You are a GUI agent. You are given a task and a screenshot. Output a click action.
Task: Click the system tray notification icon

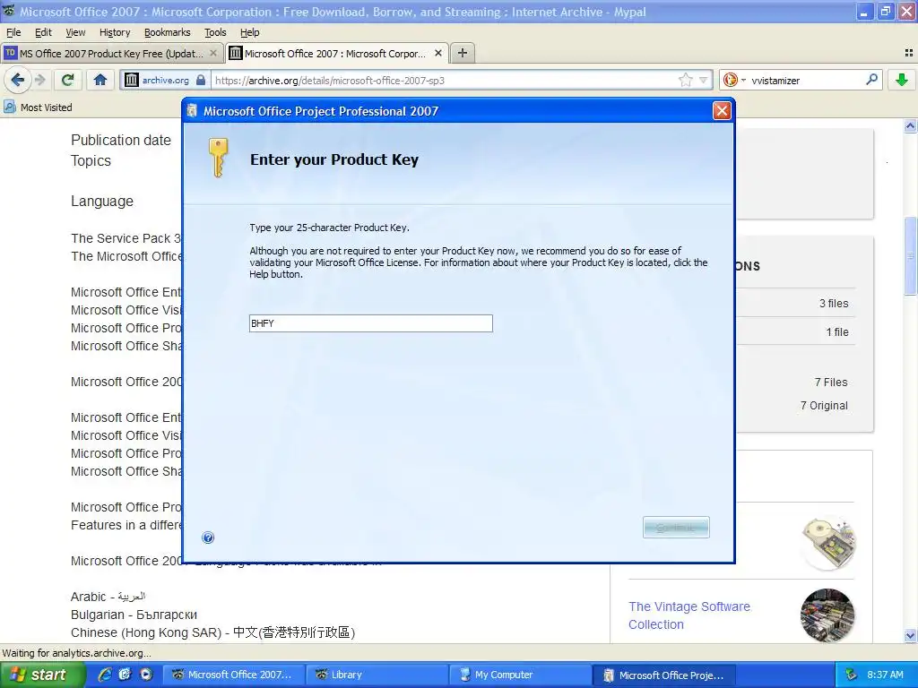852,675
